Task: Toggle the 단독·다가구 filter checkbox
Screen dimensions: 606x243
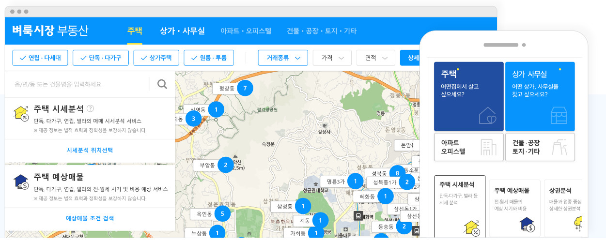Action: tap(101, 58)
